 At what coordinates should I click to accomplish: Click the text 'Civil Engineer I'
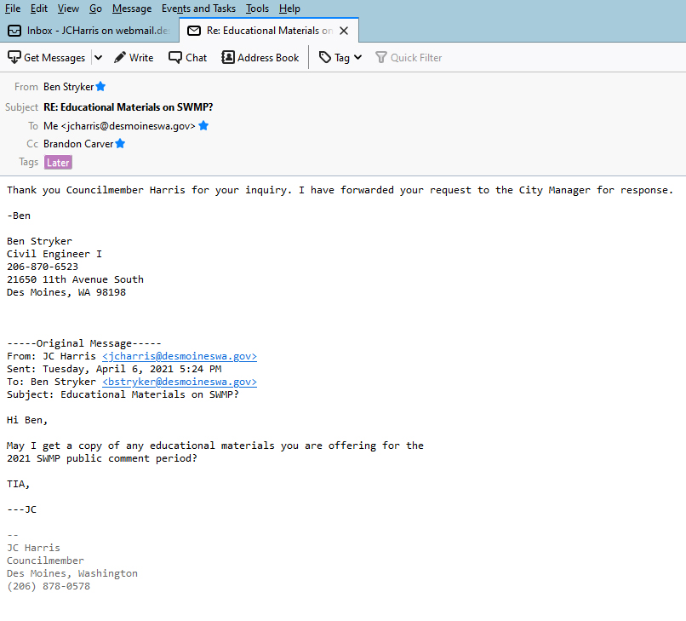[x=54, y=254]
